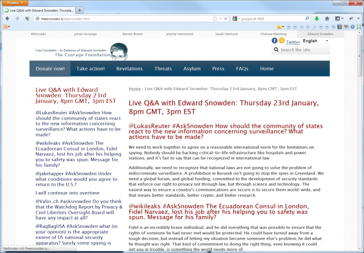Click The Courage Foundation logo text
This screenshot has height=253, width=364.
click(83, 55)
